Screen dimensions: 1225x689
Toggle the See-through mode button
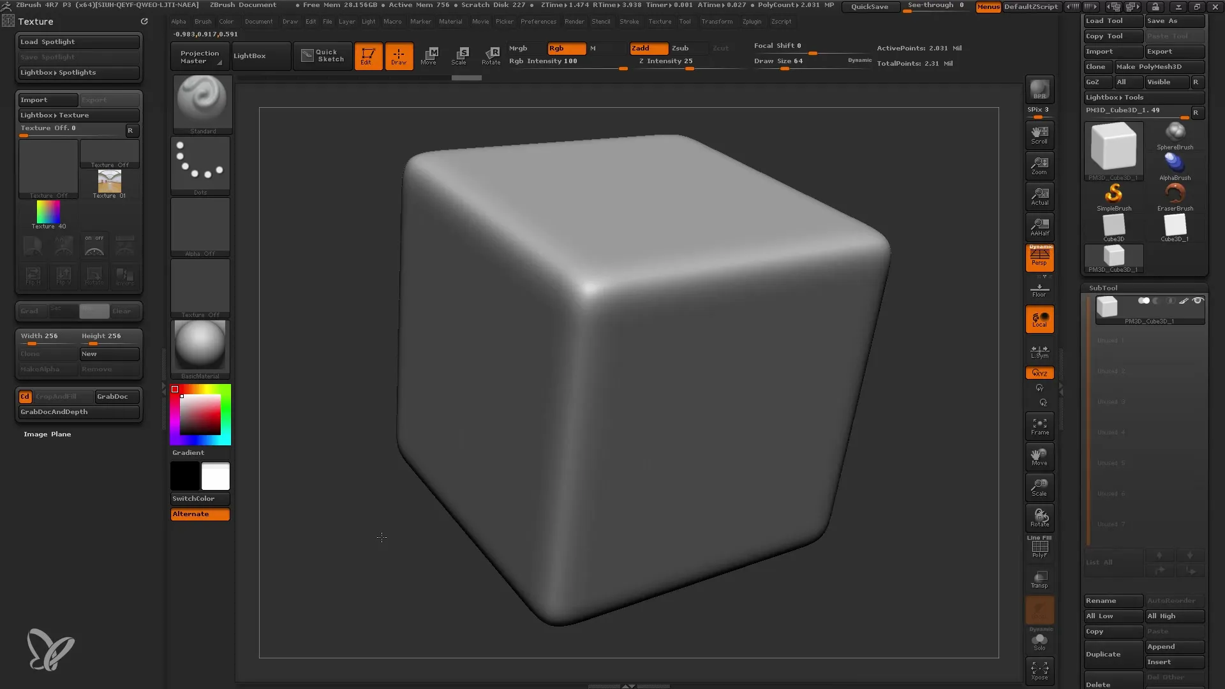coord(937,6)
